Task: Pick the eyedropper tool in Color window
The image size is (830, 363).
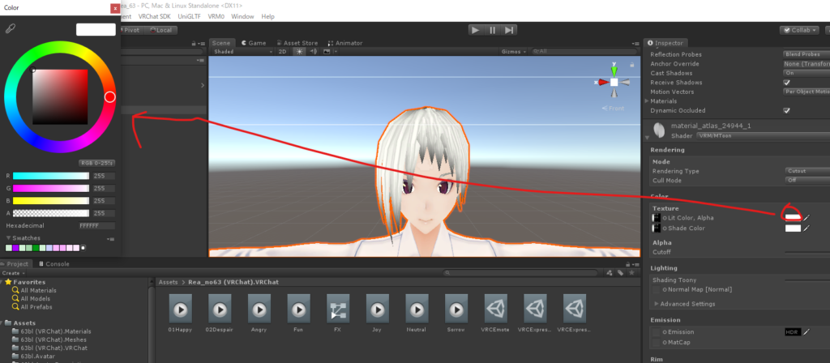Action: (10, 28)
